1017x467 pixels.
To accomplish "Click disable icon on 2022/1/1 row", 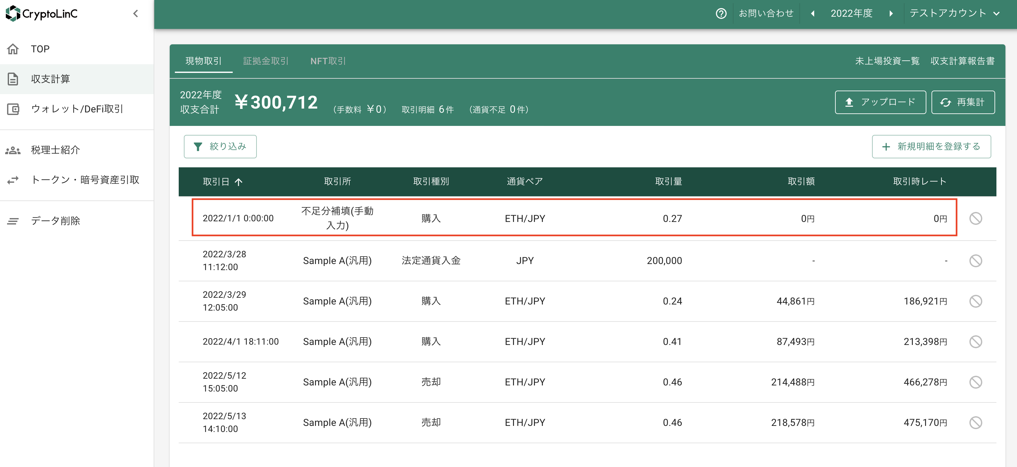I will (x=976, y=218).
